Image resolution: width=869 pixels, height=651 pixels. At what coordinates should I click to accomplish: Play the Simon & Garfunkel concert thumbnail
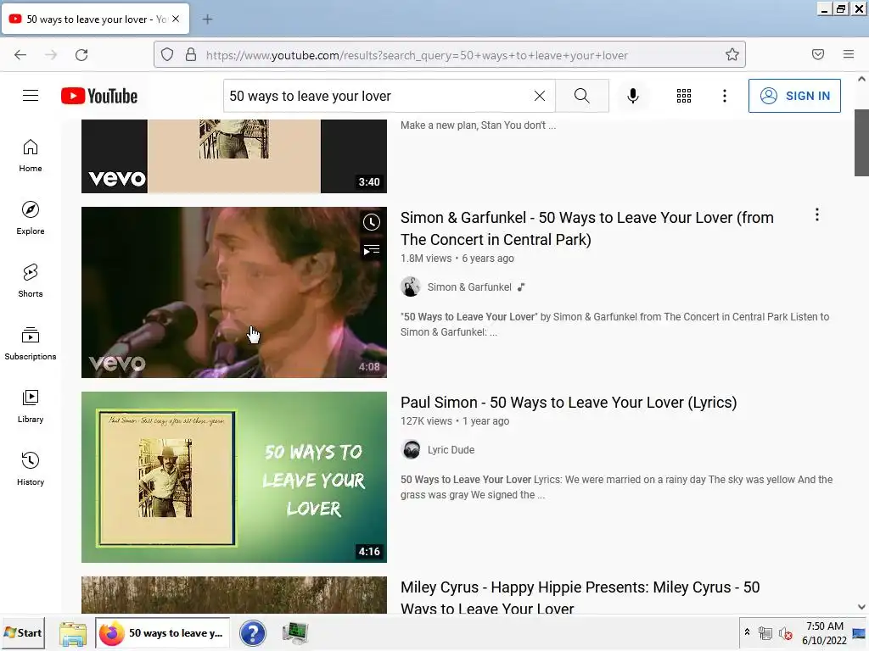(234, 292)
